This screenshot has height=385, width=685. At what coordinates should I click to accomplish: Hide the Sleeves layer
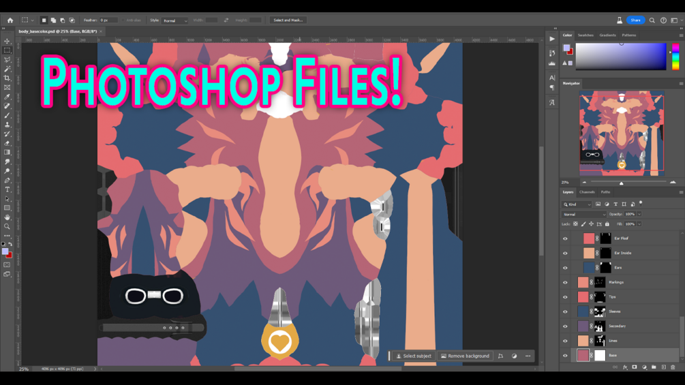point(565,311)
